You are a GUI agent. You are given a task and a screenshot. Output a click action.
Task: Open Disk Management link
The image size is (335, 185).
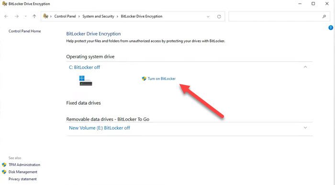23,172
